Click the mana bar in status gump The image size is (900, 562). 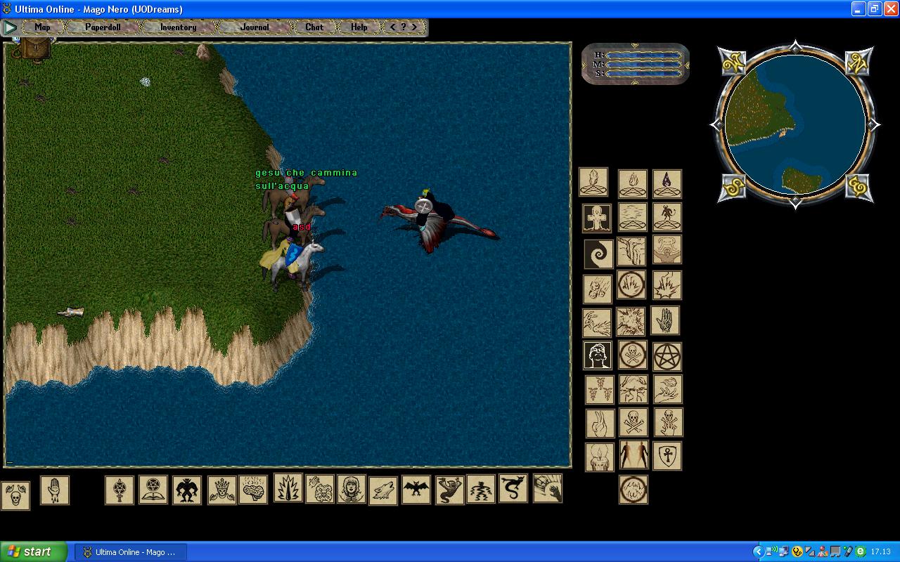(x=643, y=64)
